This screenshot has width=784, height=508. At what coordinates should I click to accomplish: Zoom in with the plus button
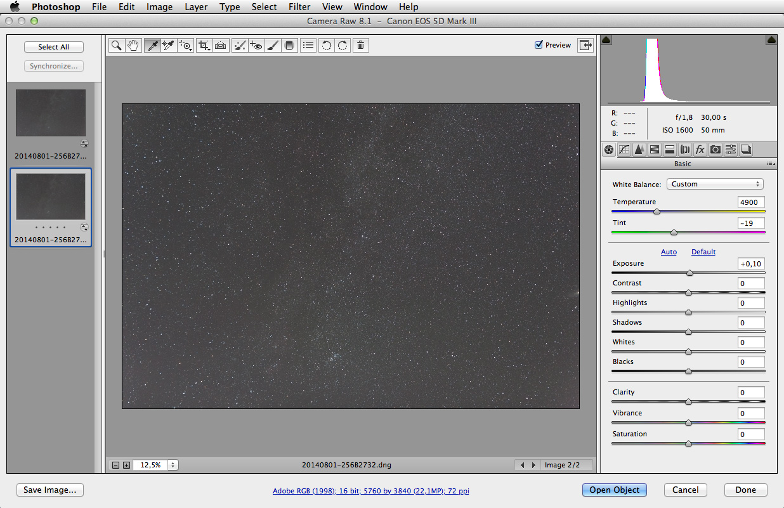click(126, 465)
